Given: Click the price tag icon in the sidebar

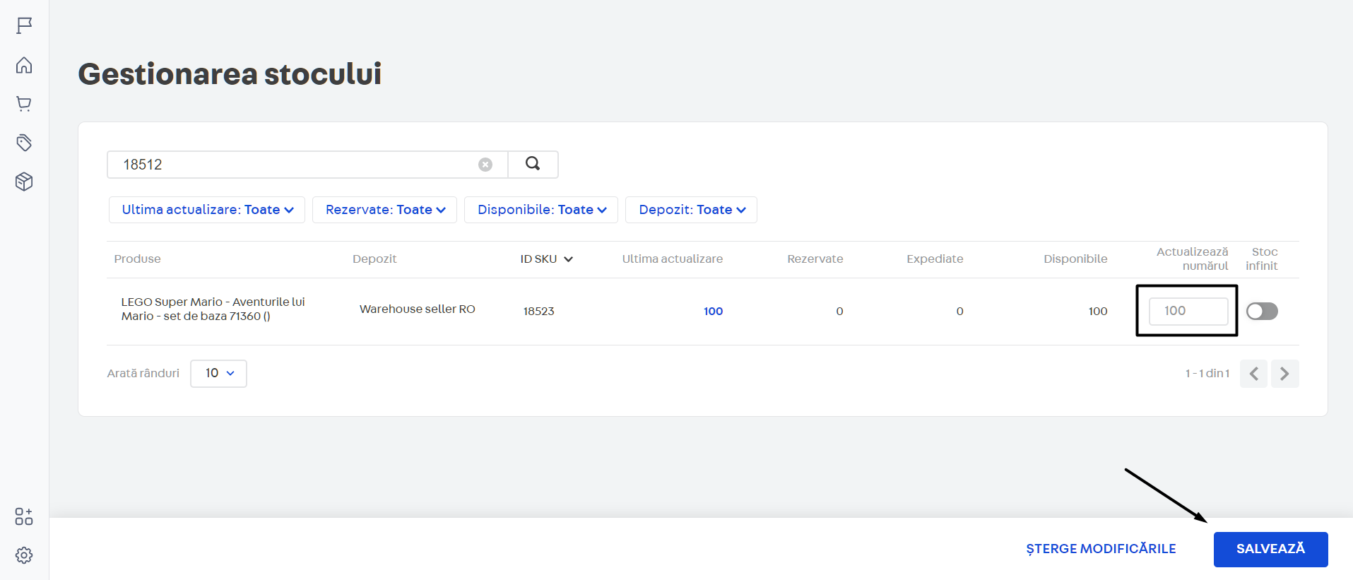Looking at the screenshot, I should pos(24,143).
